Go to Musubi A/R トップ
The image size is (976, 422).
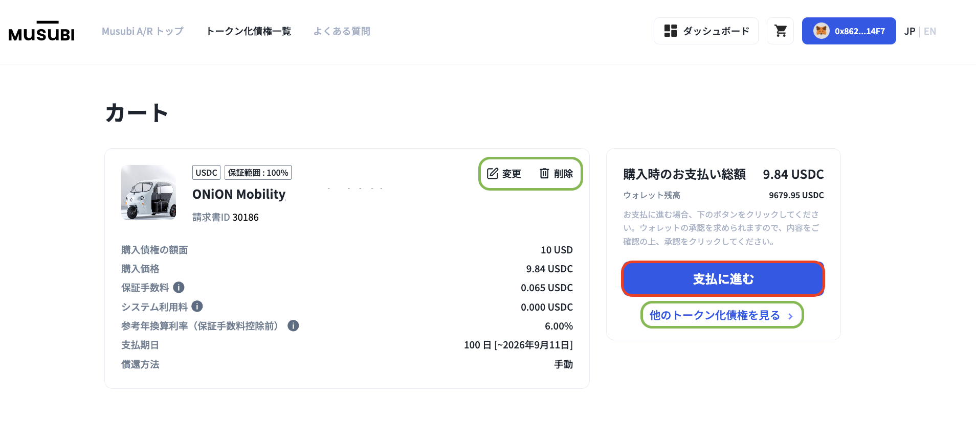[x=142, y=31]
